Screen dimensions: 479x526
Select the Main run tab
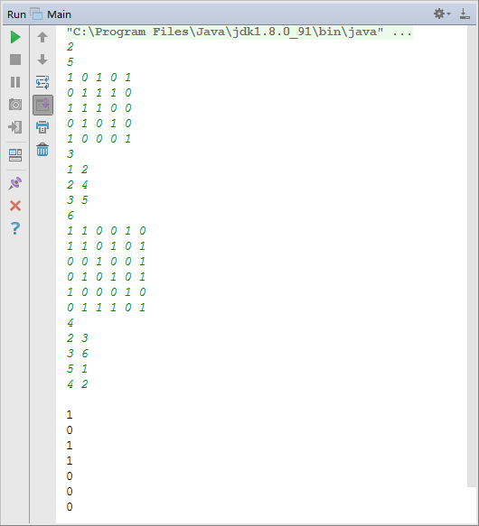[52, 14]
